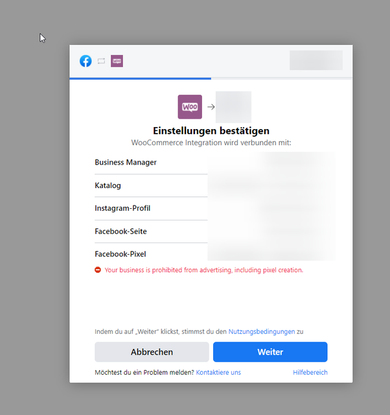This screenshot has height=415, width=390.
Task: Select the Facebook-Seite row label
Action: [x=121, y=231]
